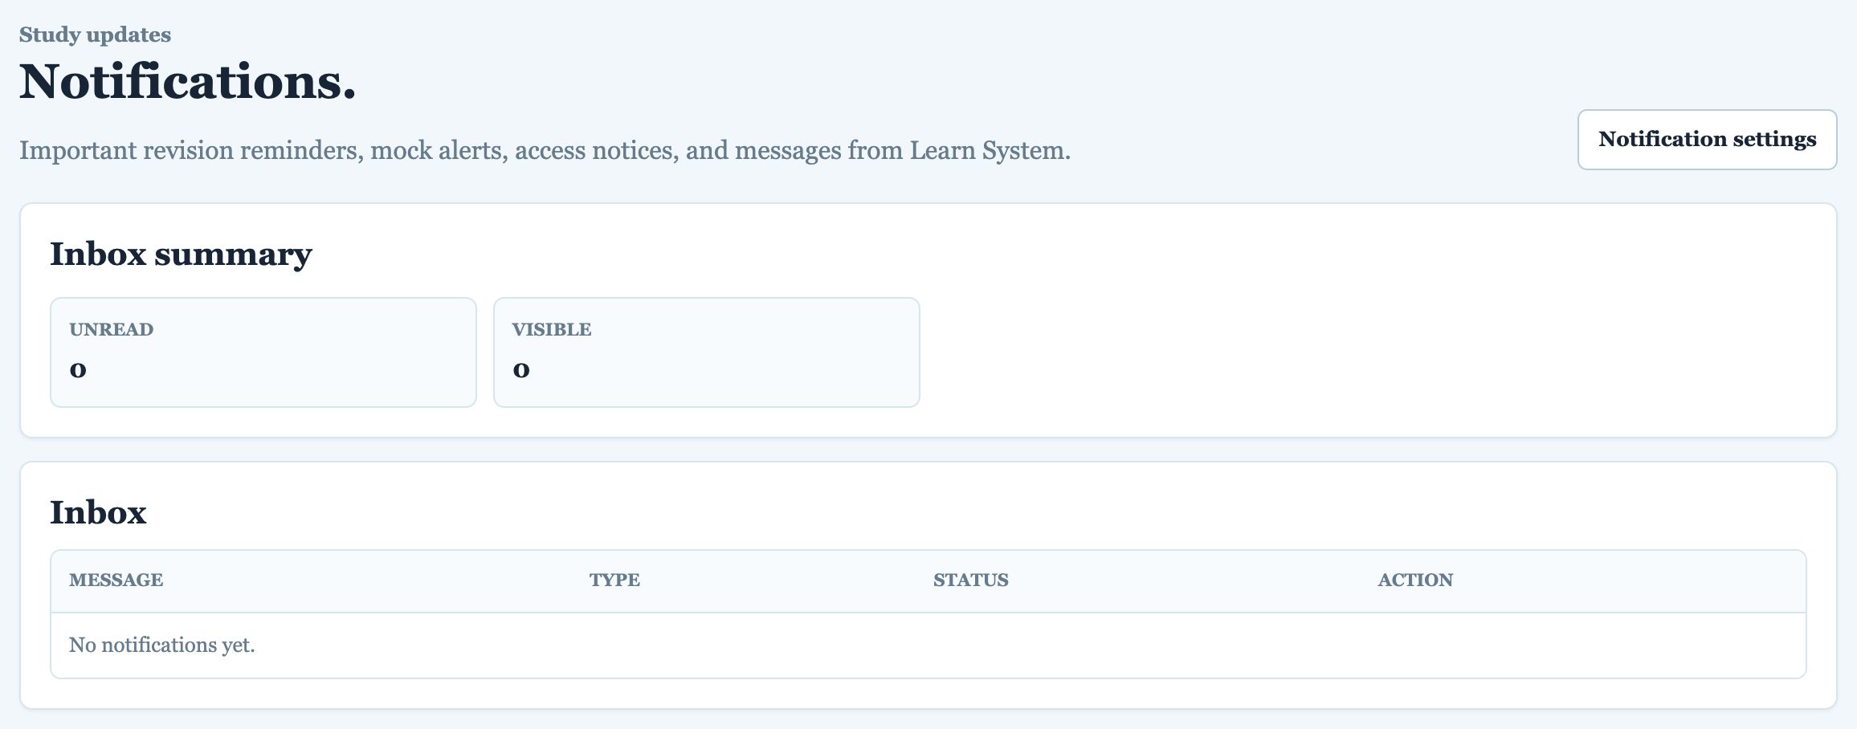The height and width of the screenshot is (729, 1857).
Task: Click the 'Inbox' section heading
Action: tap(98, 512)
